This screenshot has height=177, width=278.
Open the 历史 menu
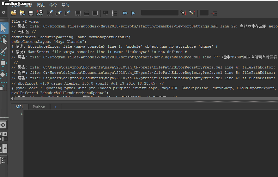(x=41, y=5)
